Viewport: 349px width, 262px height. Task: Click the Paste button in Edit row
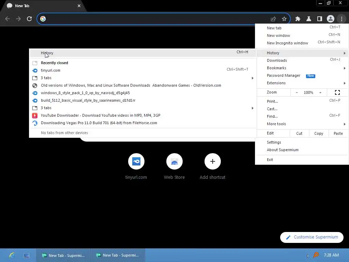[x=338, y=133]
